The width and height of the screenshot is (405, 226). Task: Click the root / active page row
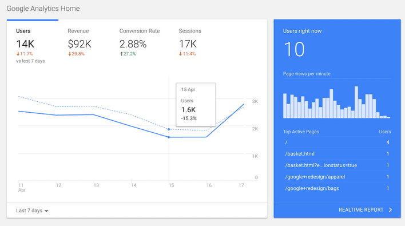337,142
